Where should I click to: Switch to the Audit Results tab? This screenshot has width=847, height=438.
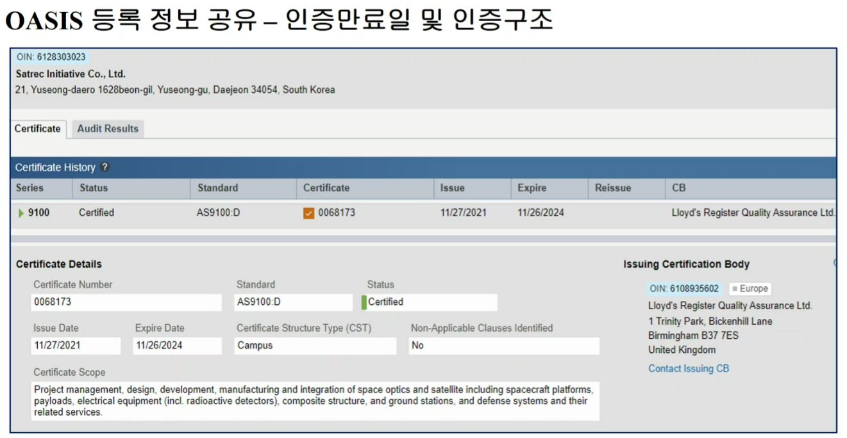click(108, 129)
